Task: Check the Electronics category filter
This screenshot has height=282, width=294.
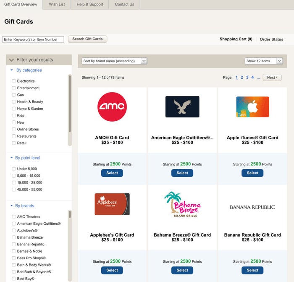Action: (14, 81)
